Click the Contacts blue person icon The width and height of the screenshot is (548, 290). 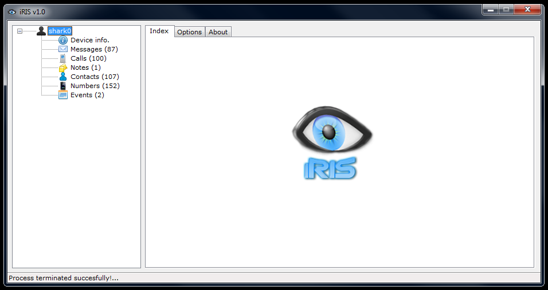tap(63, 77)
